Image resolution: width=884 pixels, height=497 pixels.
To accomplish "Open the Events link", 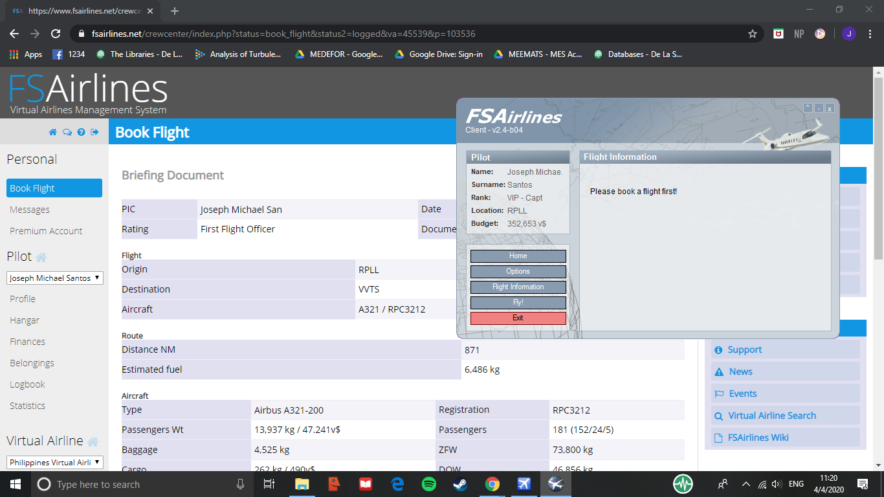I will pos(742,394).
